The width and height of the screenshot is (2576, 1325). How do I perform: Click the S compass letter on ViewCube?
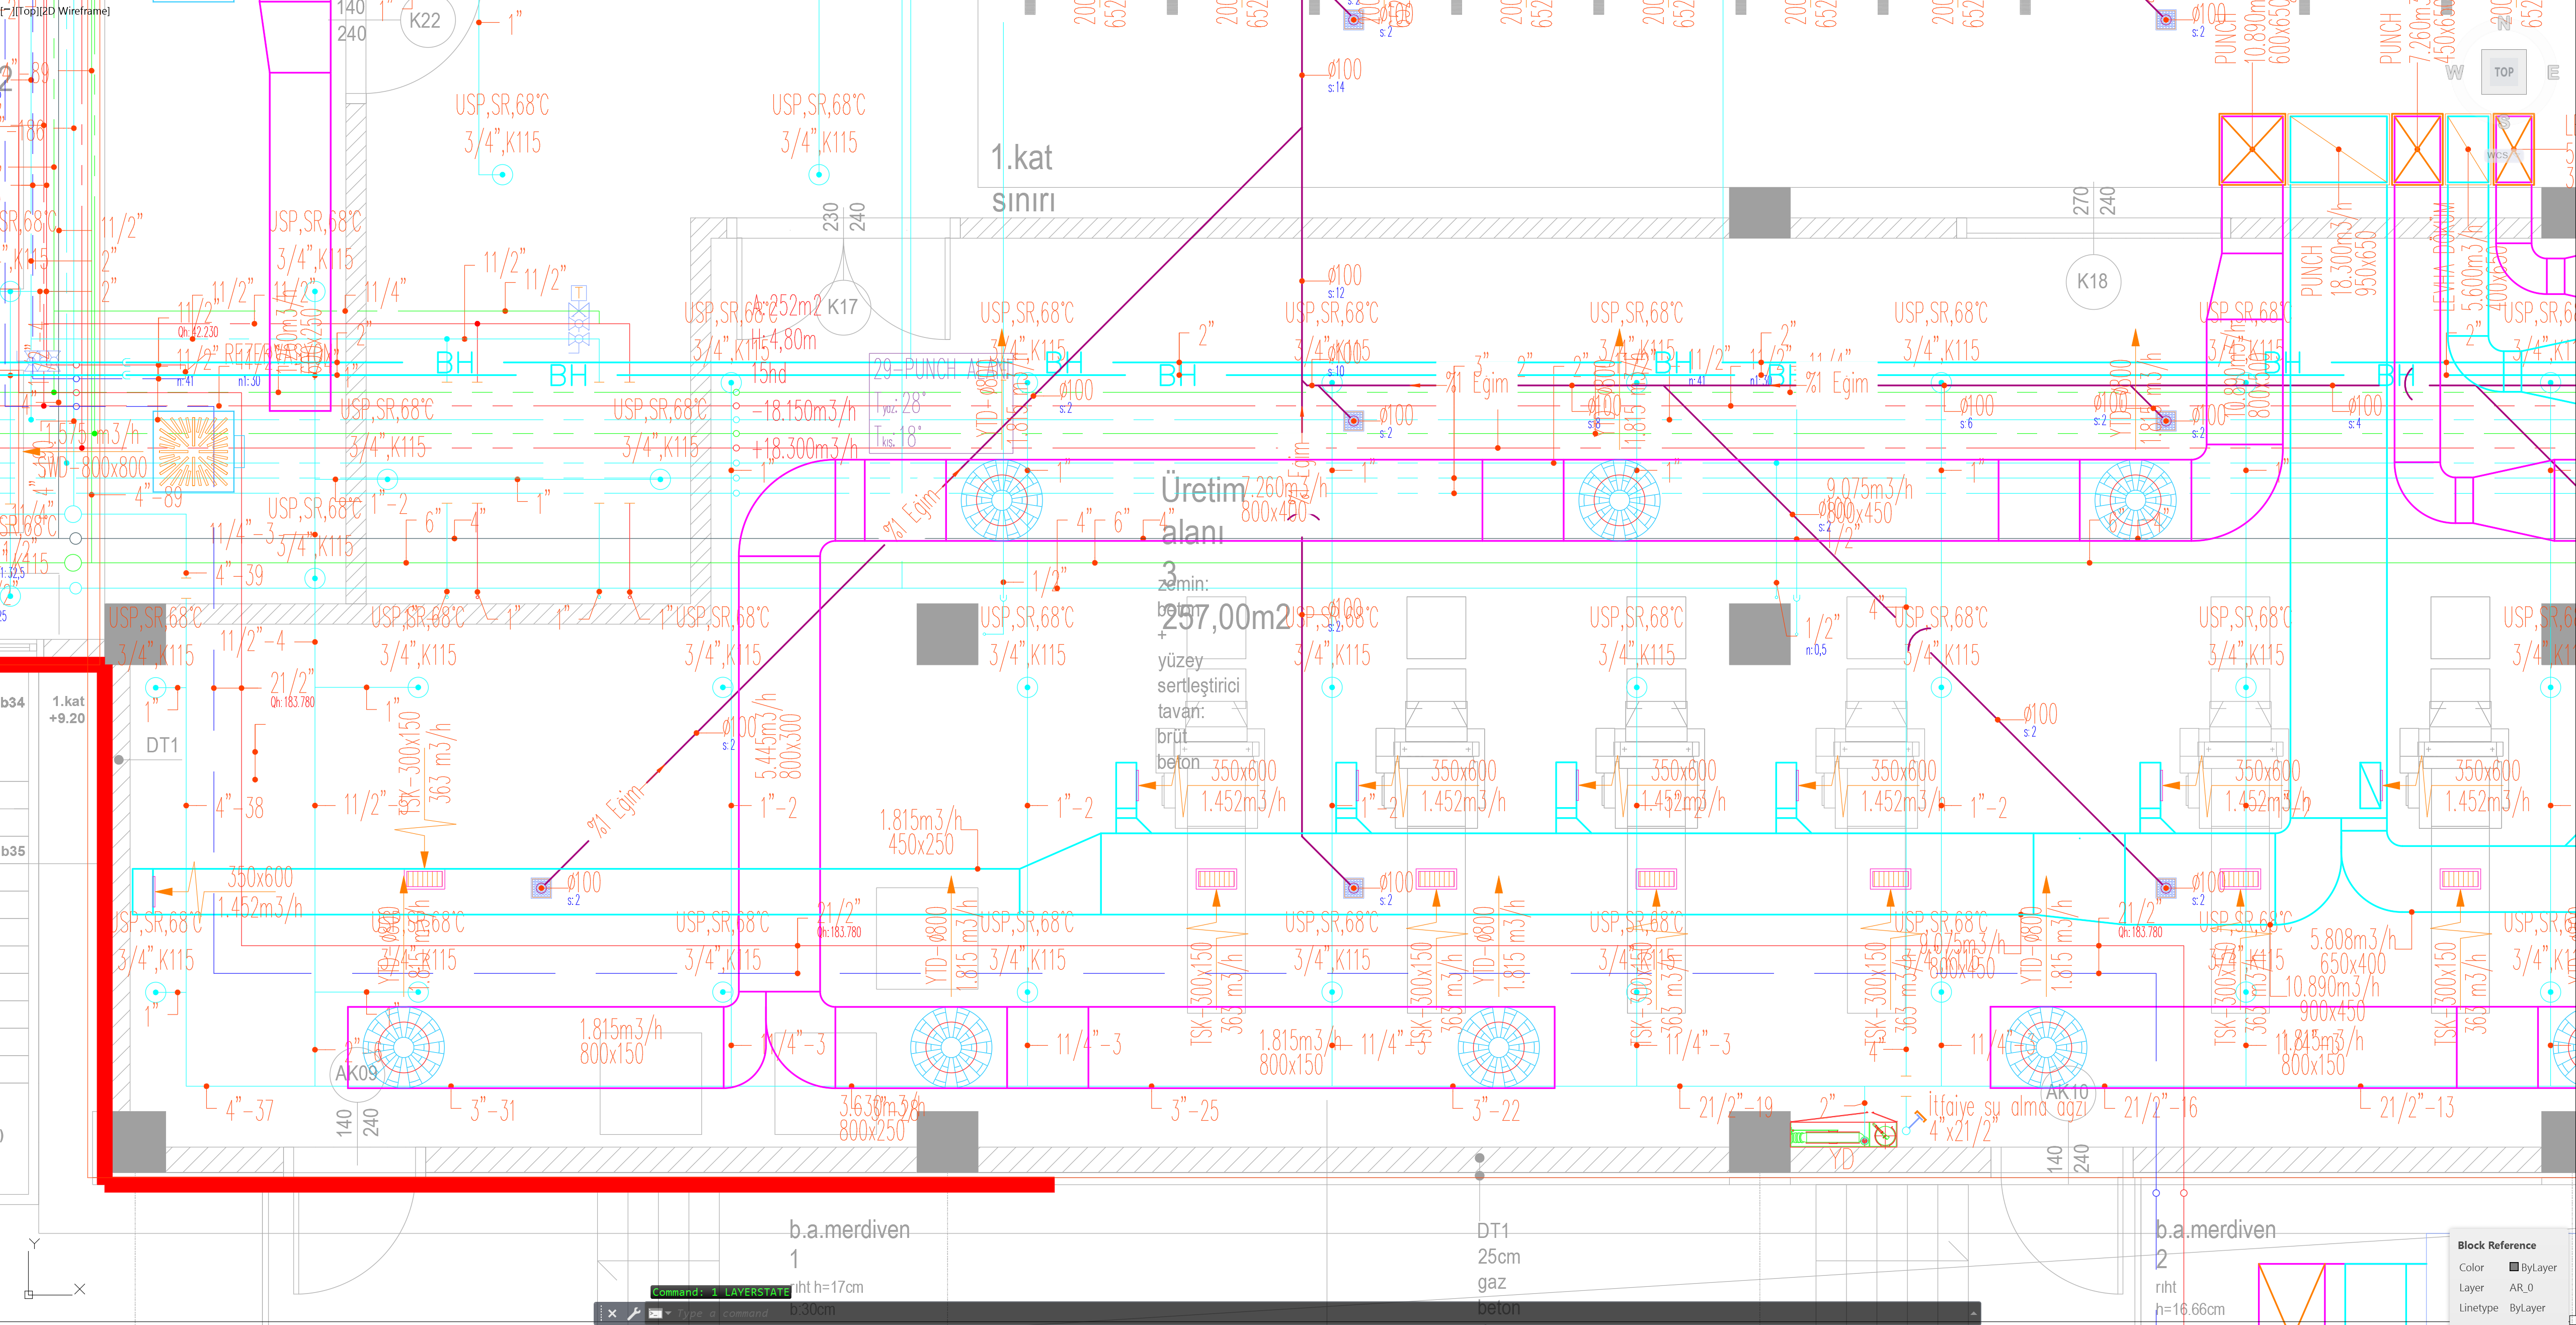[2503, 122]
